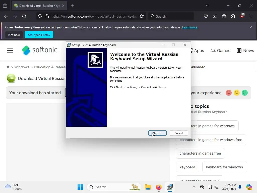Click the Education & Reference breadcrumb
This screenshot has width=257, height=193.
tap(50, 67)
